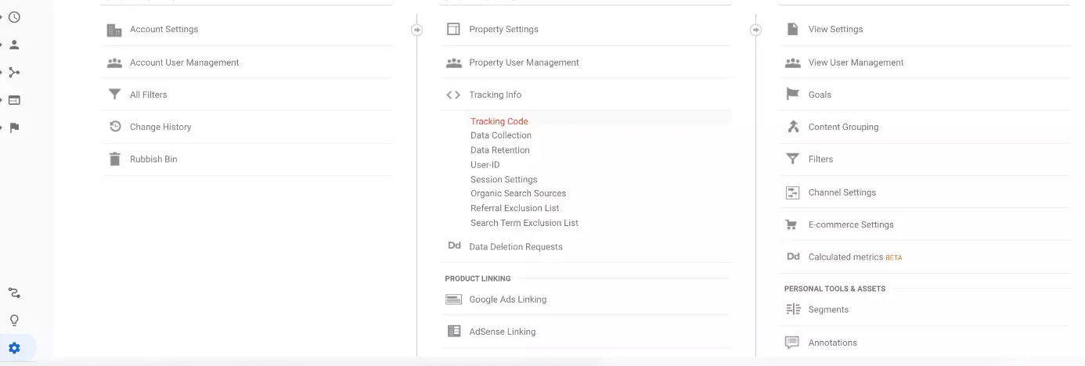The width and height of the screenshot is (1085, 366).
Task: Open Referral Exclusion List
Action: click(515, 208)
